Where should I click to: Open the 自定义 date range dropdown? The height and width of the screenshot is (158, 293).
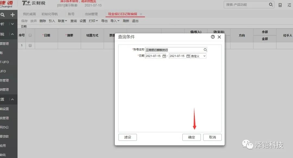point(198,56)
